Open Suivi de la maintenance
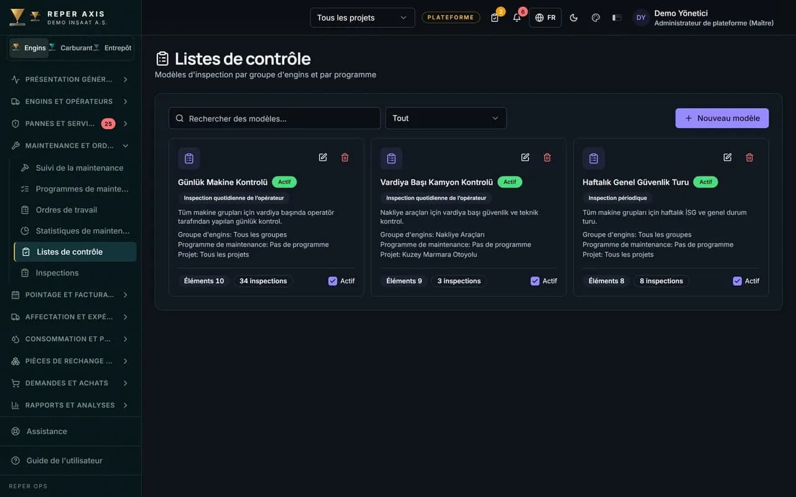This screenshot has height=497, width=796. tap(75, 168)
